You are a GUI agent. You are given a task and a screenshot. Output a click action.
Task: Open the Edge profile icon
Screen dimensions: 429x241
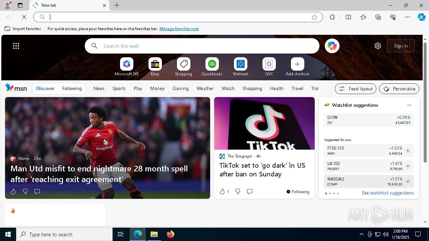pyautogui.click(x=7, y=5)
